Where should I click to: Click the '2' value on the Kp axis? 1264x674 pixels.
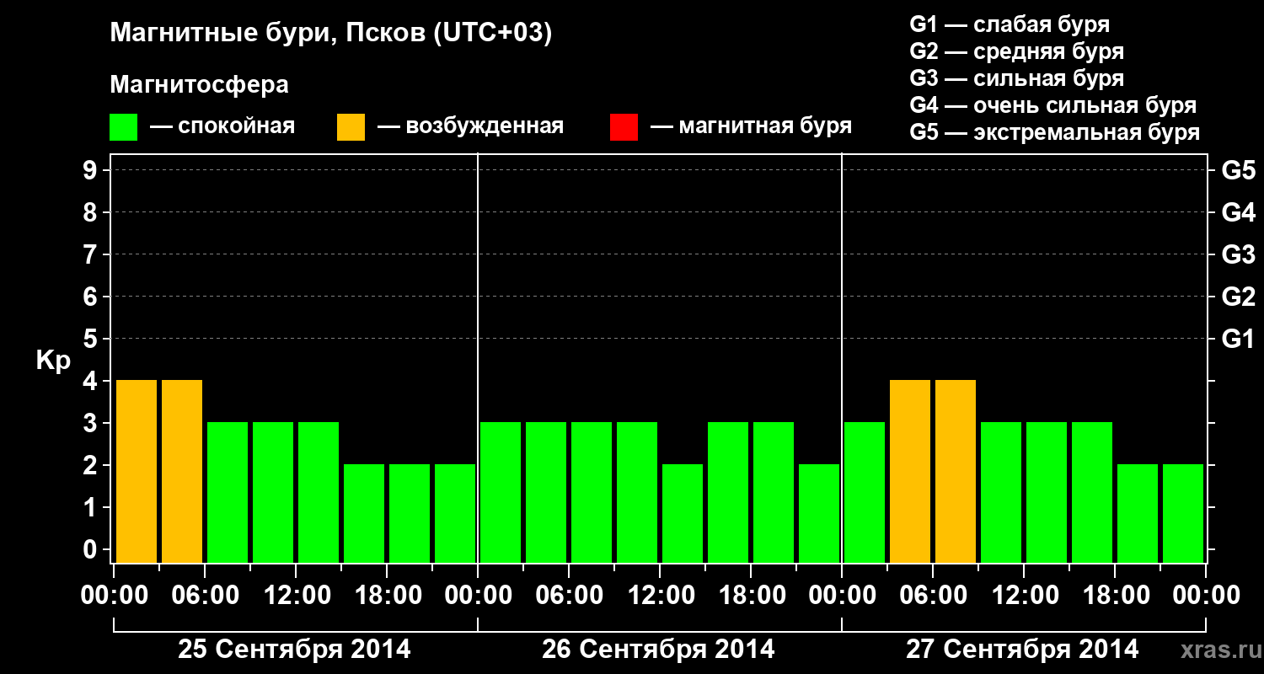pos(91,465)
